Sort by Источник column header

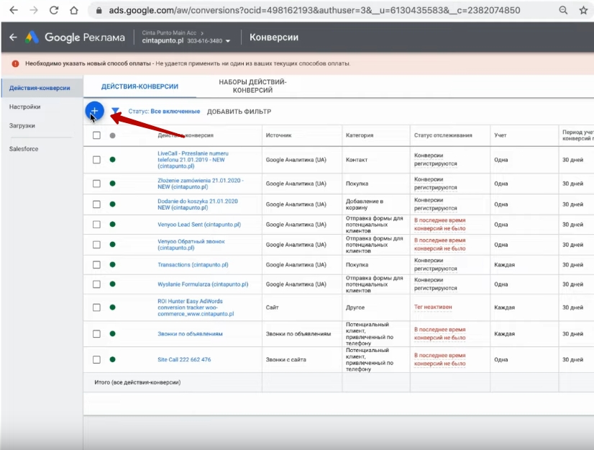pyautogui.click(x=278, y=135)
